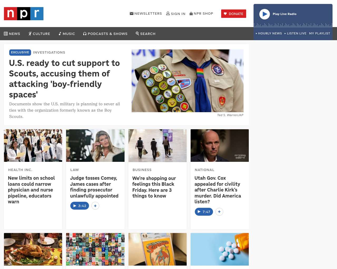Expand Hourly News in the player
Viewport: 337px width, 269px height.
[269, 33]
